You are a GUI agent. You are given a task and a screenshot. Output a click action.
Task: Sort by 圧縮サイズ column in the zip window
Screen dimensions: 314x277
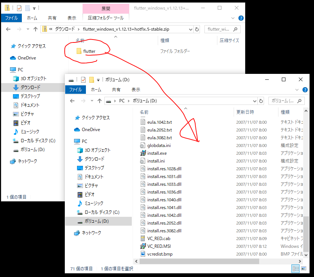(229, 40)
